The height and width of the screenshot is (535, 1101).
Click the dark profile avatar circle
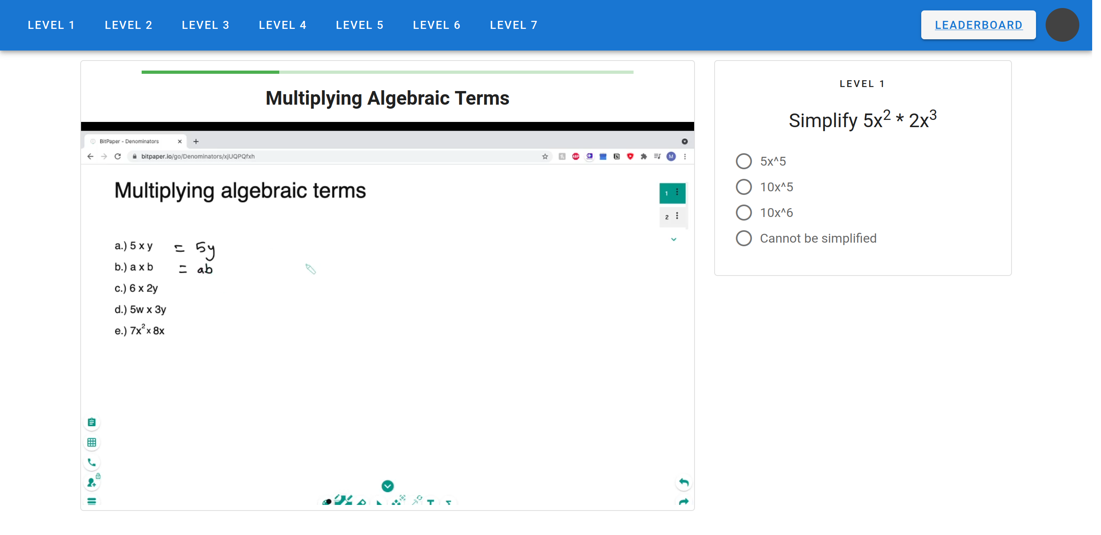pos(1062,25)
